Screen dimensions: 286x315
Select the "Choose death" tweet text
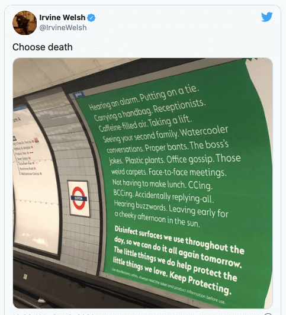[43, 47]
